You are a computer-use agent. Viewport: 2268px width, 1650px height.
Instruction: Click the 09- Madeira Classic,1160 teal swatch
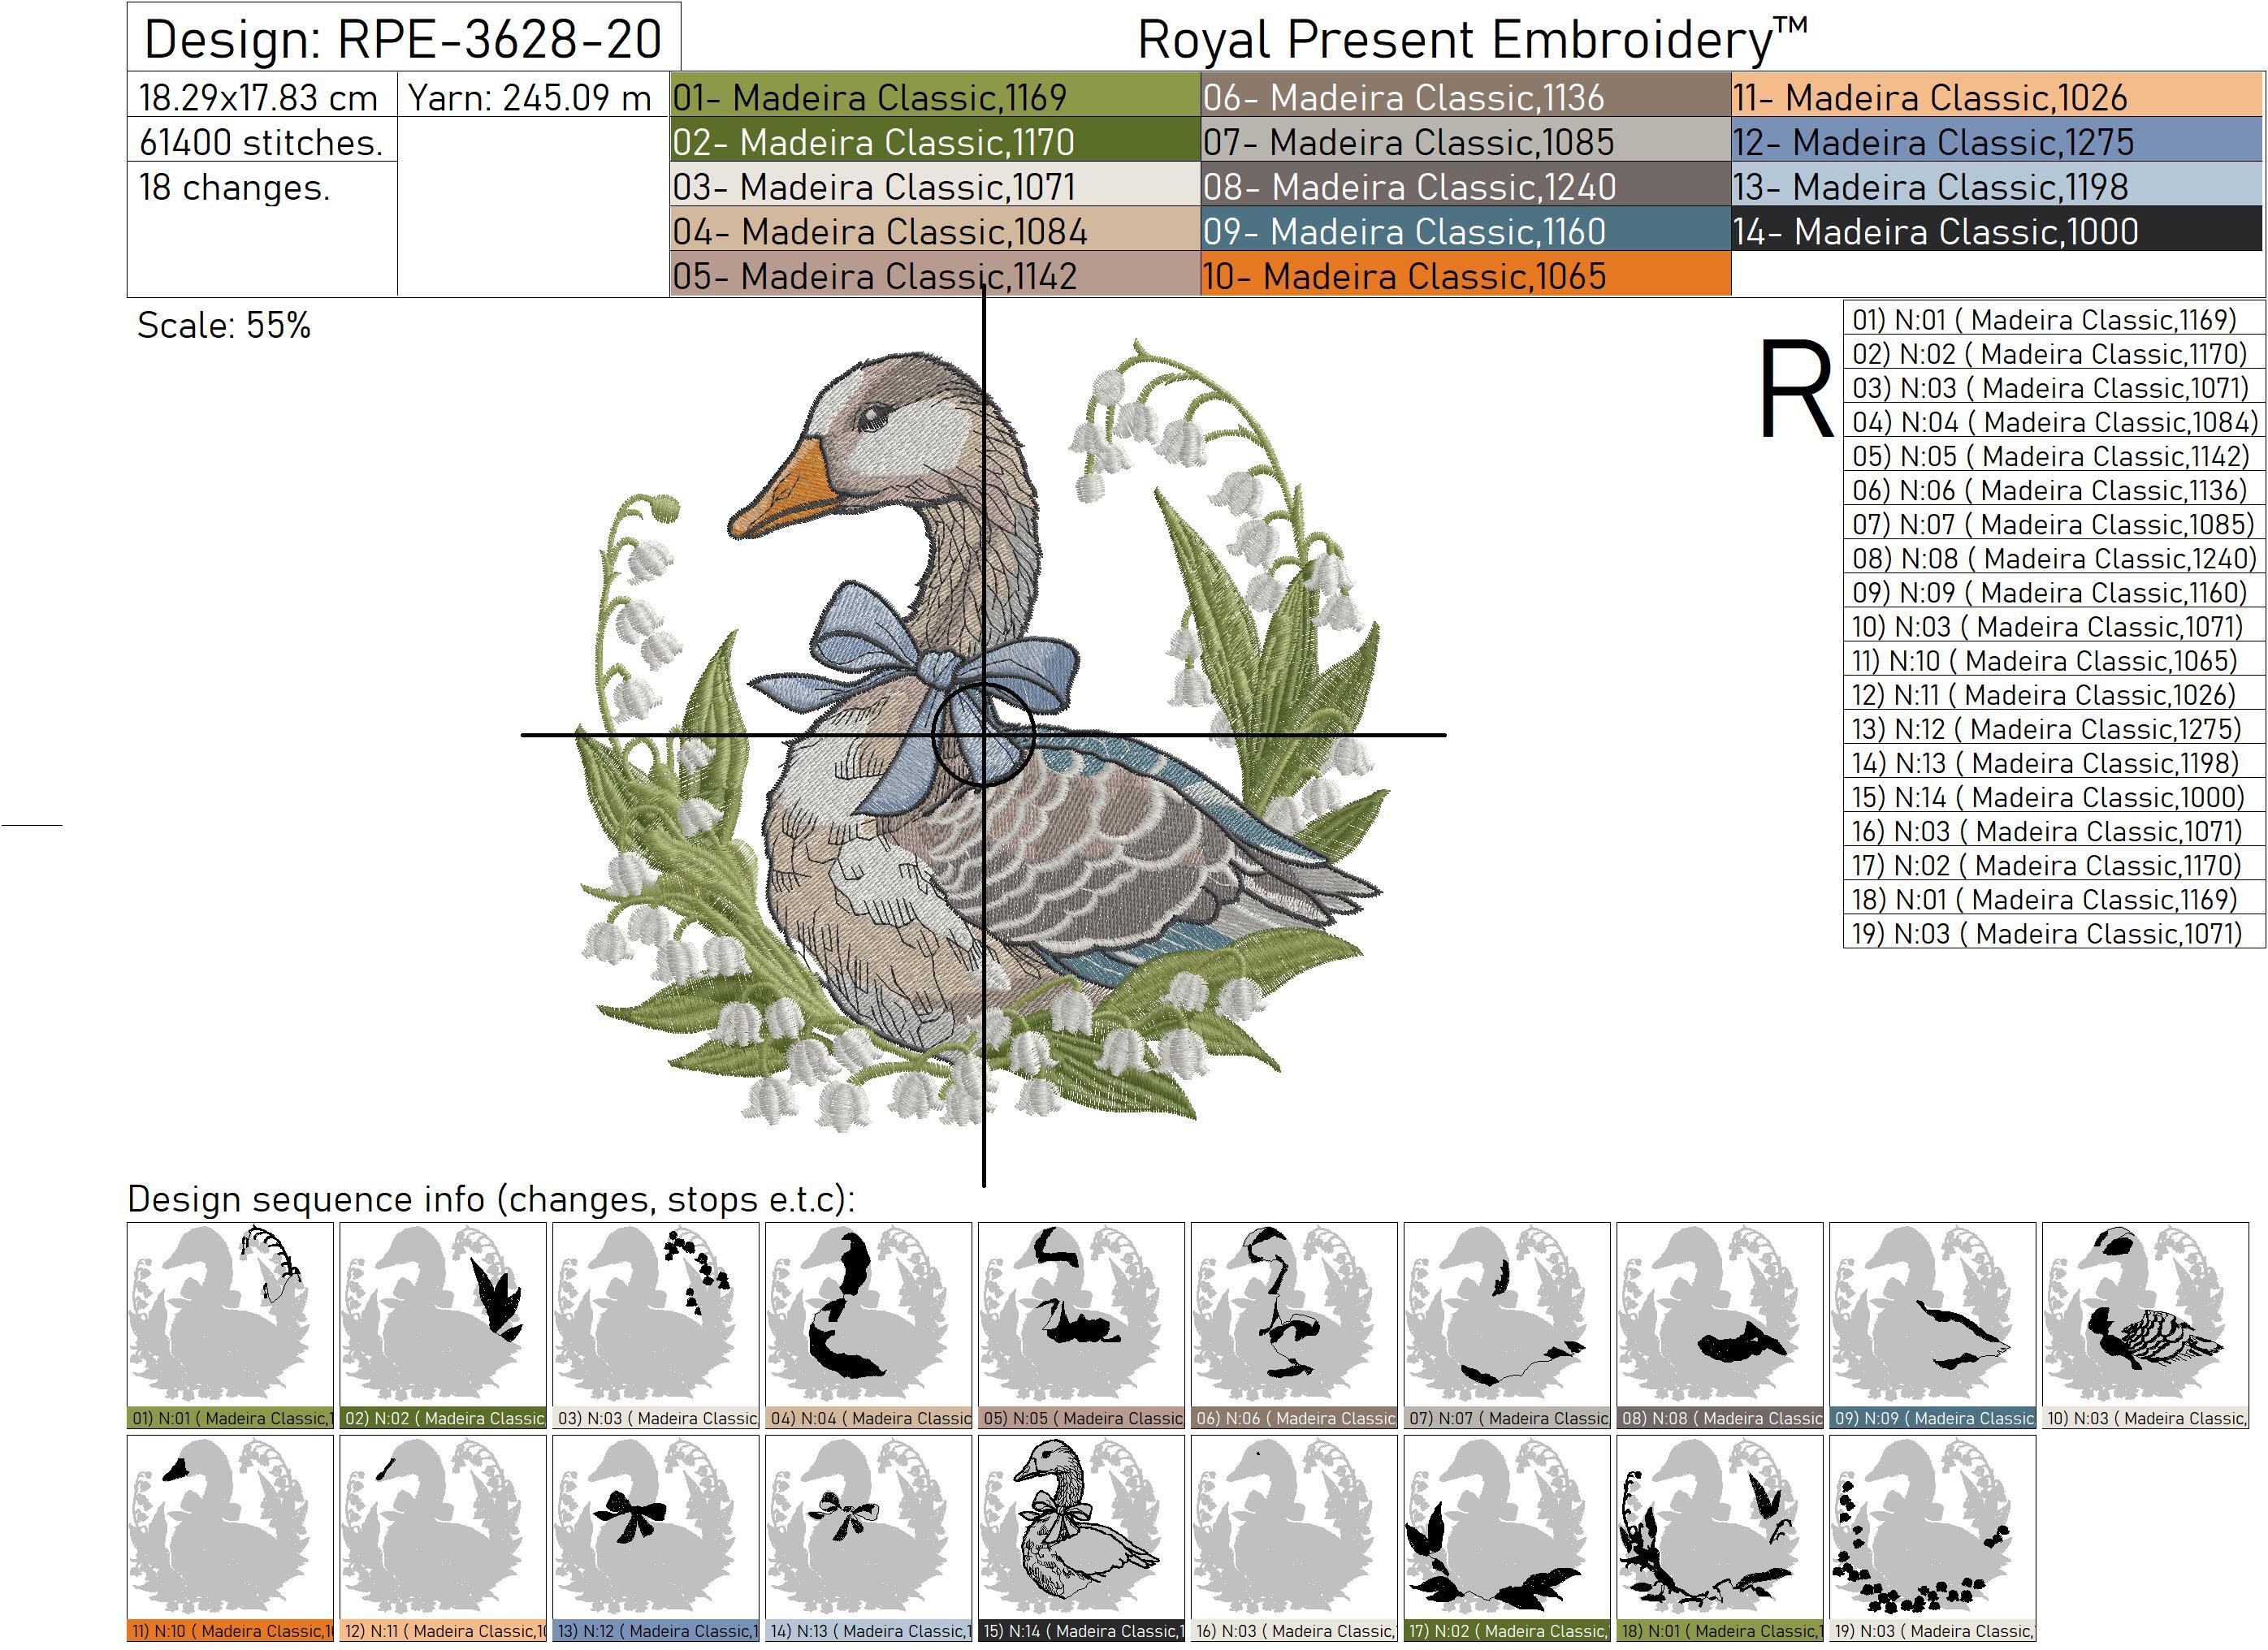point(1466,230)
